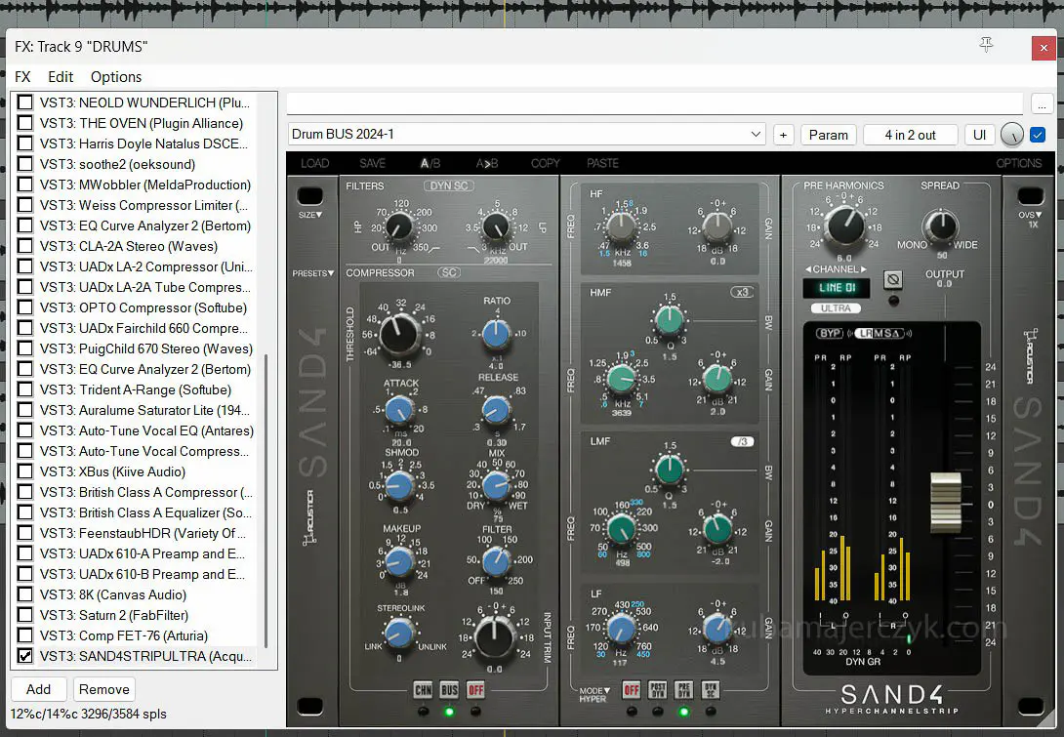The image size is (1064, 737).
Task: Toggle the BYP bypass button above the meters
Action: (829, 333)
